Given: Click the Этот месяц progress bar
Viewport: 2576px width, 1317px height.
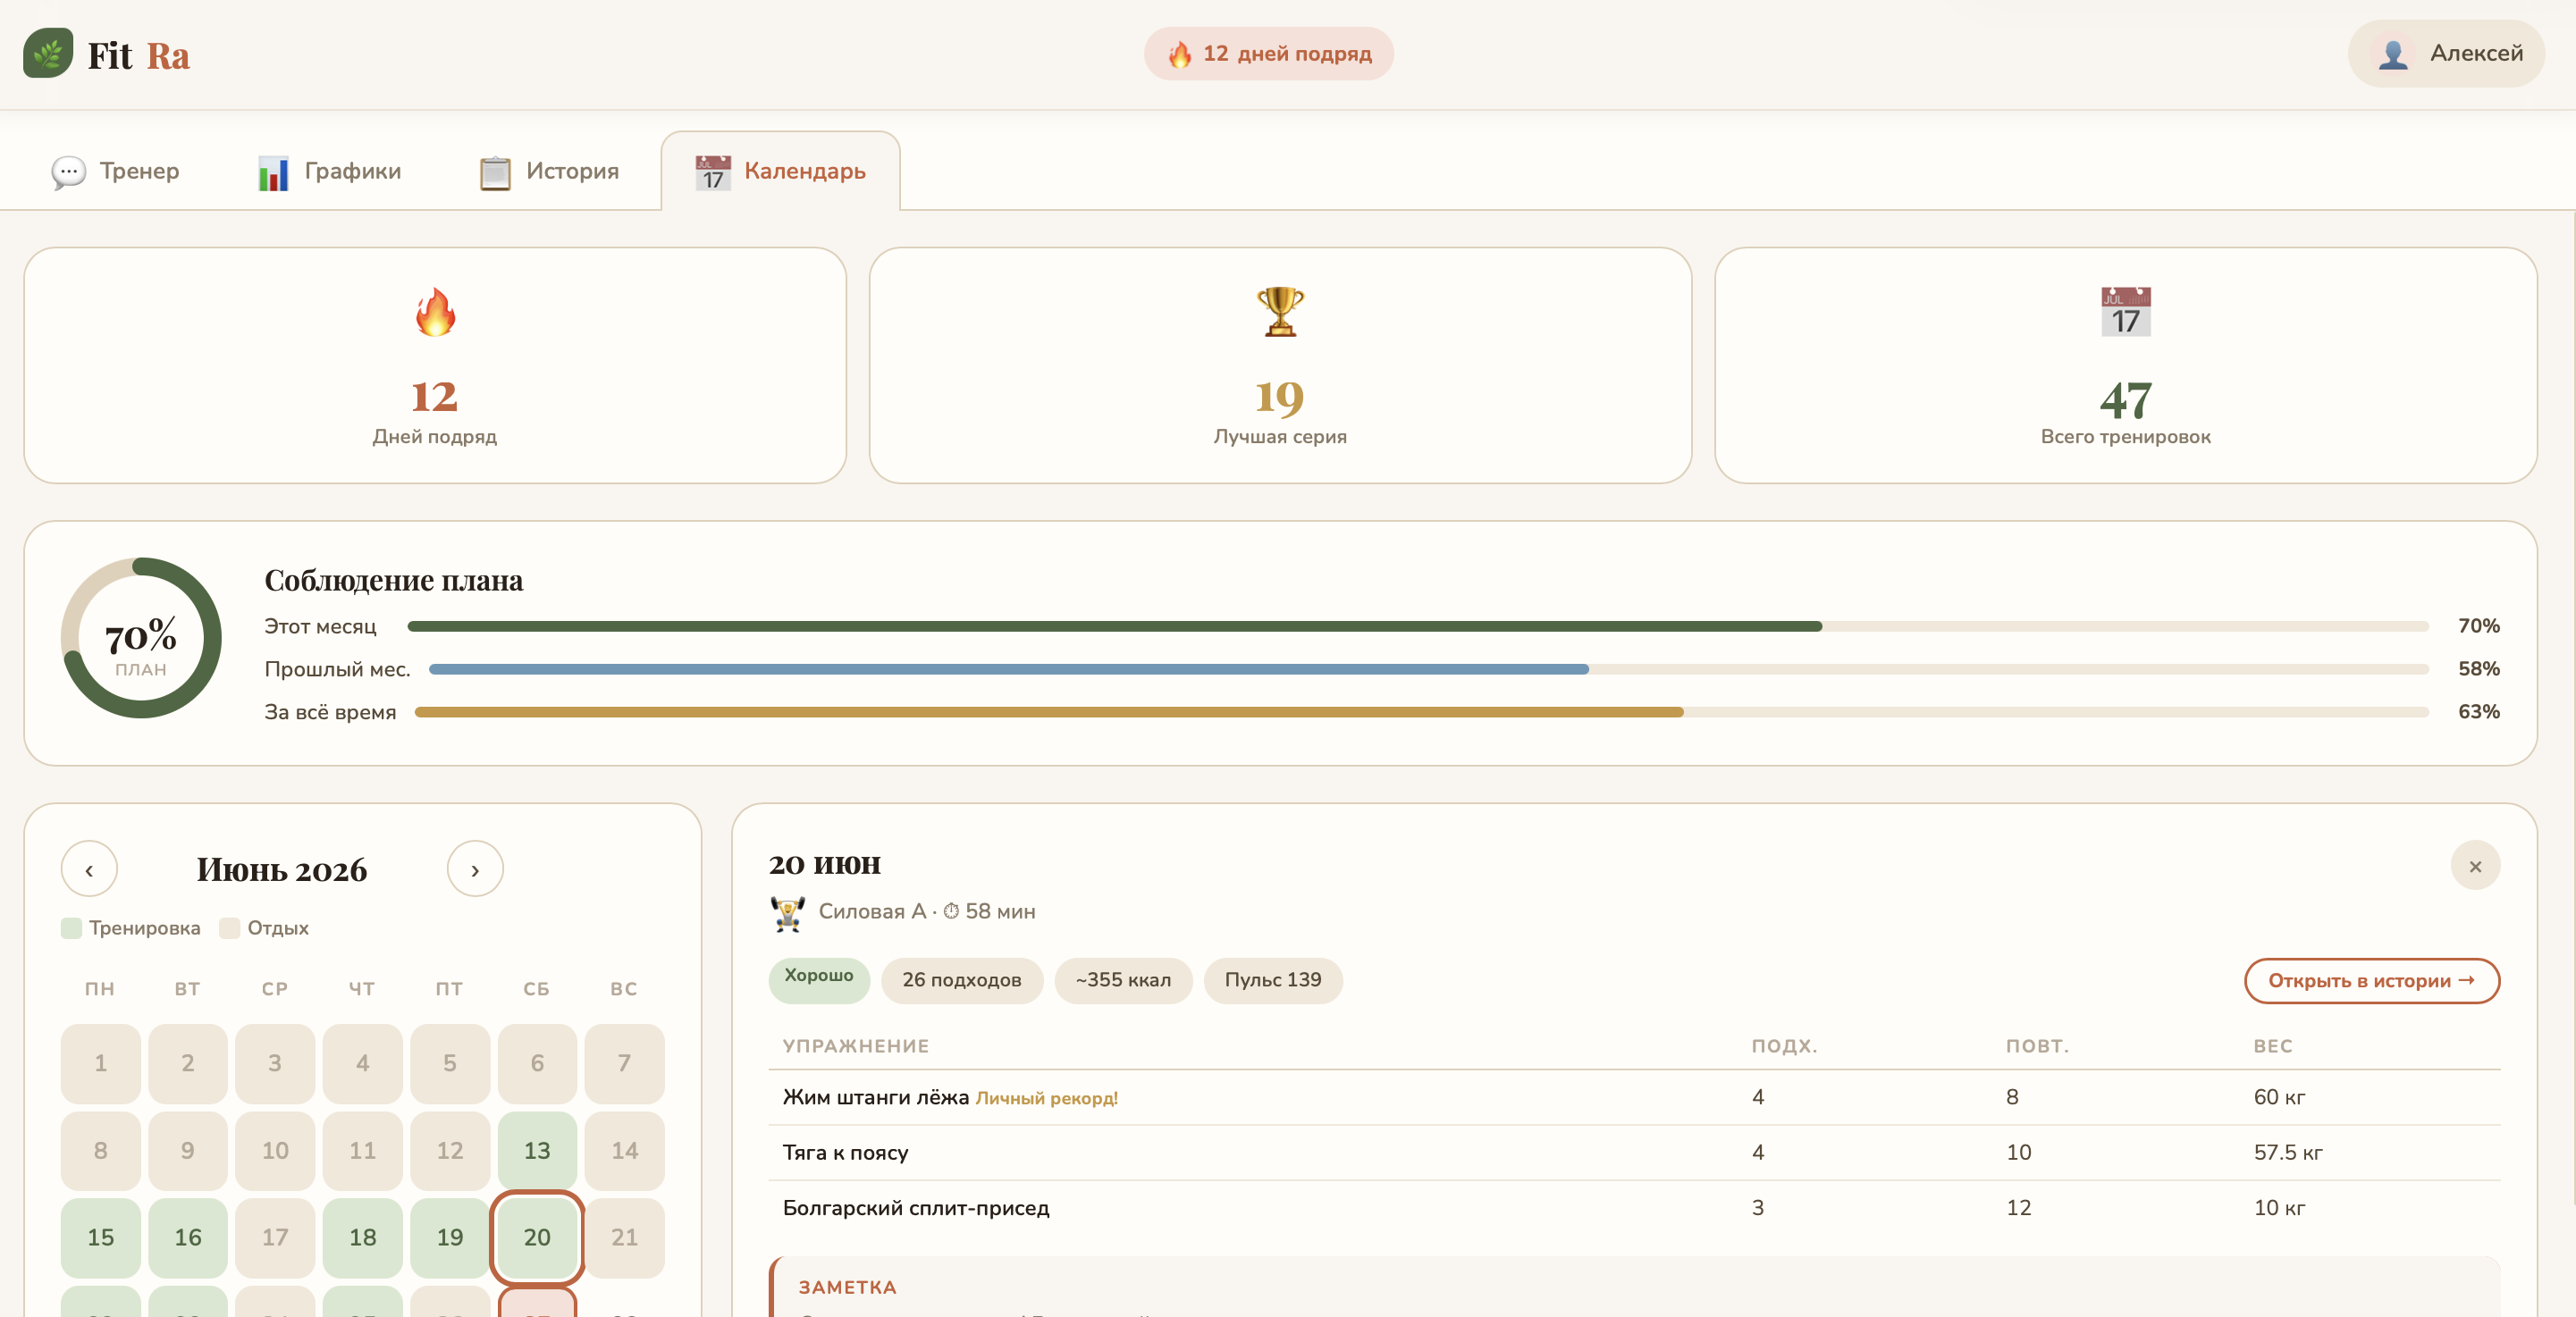Looking at the screenshot, I should [1418, 627].
